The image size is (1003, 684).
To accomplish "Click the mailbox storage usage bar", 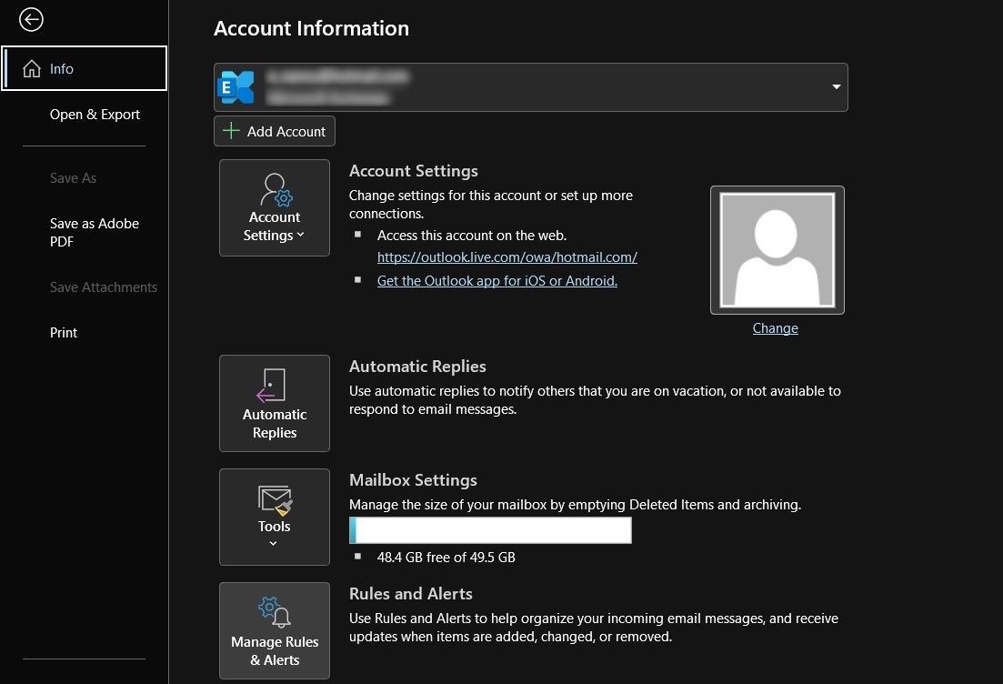I will [x=491, y=530].
